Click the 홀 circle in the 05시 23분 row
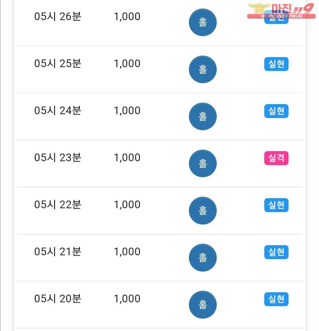This screenshot has height=331, width=319. [203, 164]
